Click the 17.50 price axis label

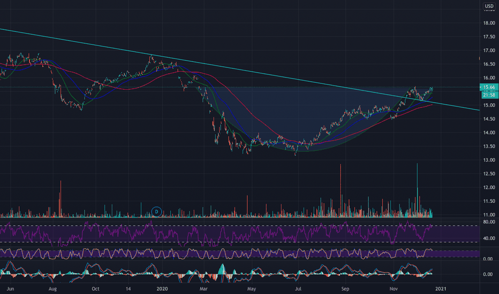tap(489, 36)
